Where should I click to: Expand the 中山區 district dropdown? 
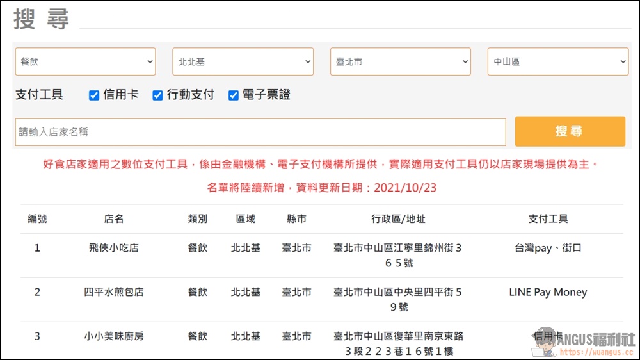pos(558,61)
